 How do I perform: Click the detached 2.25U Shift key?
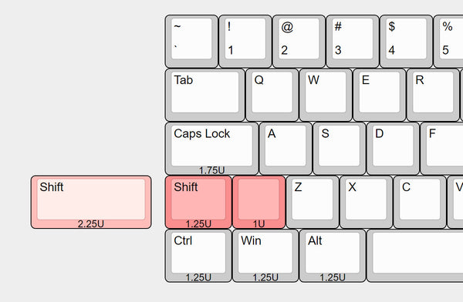[x=91, y=202]
